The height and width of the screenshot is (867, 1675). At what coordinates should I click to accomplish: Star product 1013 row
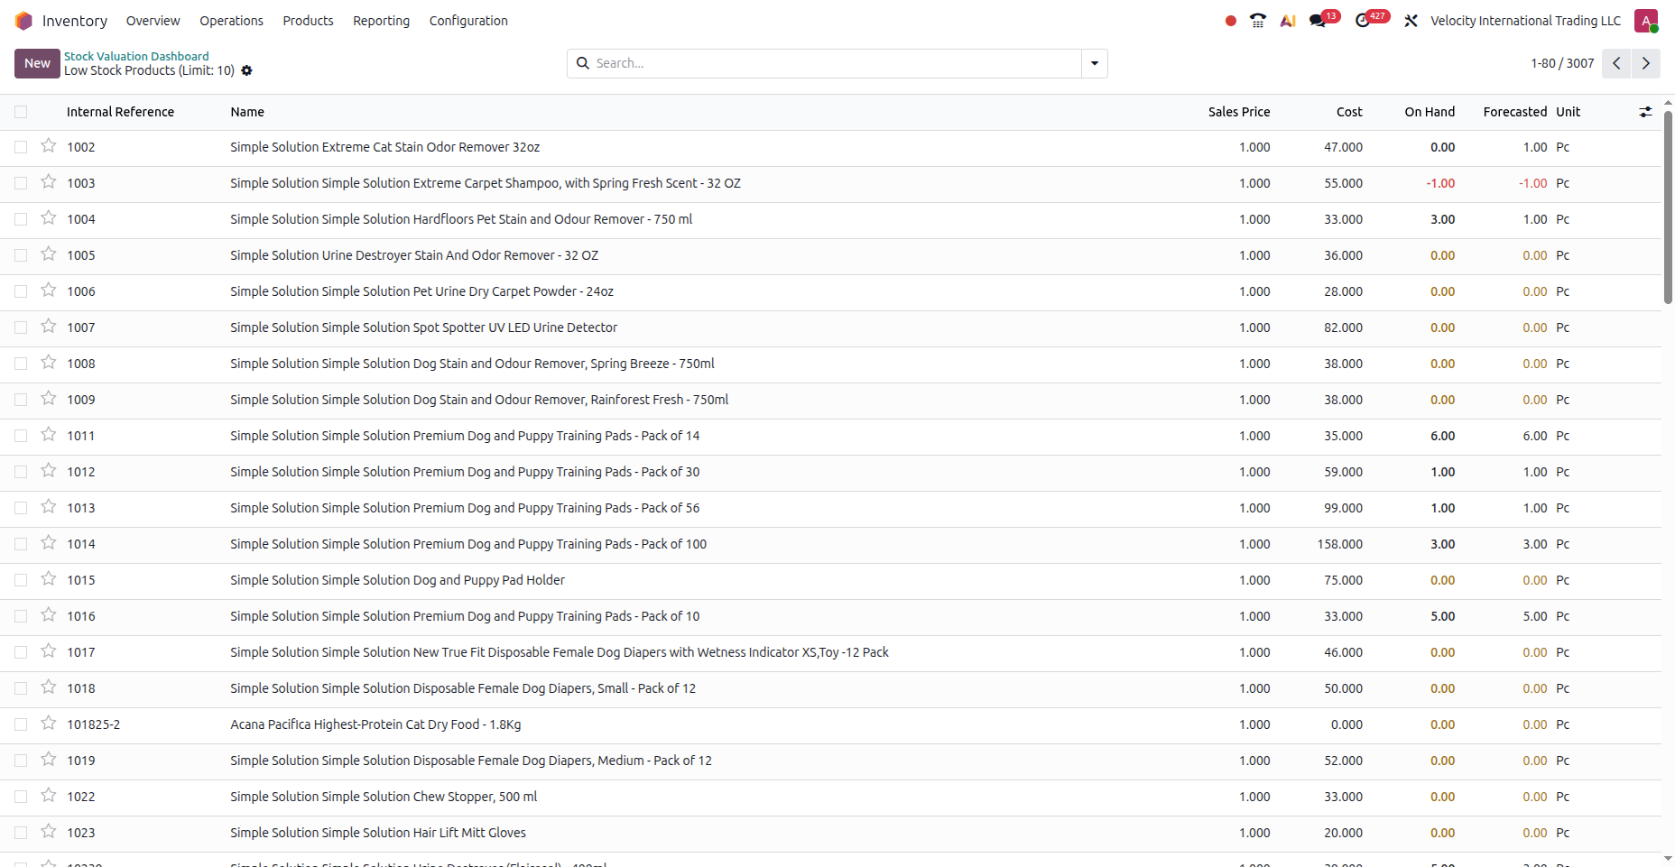49,507
